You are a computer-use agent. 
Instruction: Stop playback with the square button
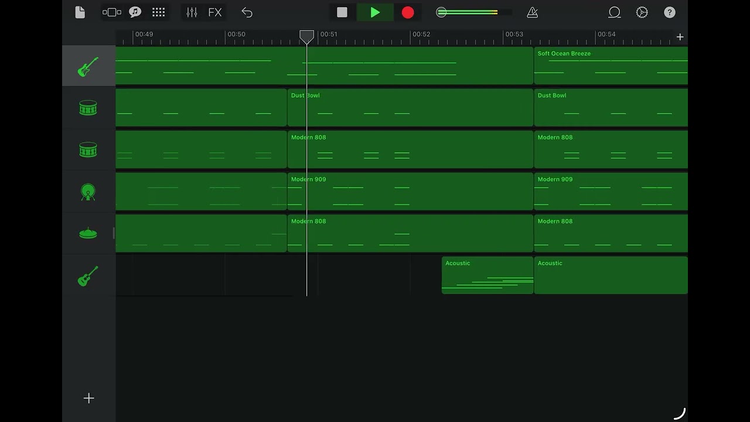pyautogui.click(x=342, y=12)
